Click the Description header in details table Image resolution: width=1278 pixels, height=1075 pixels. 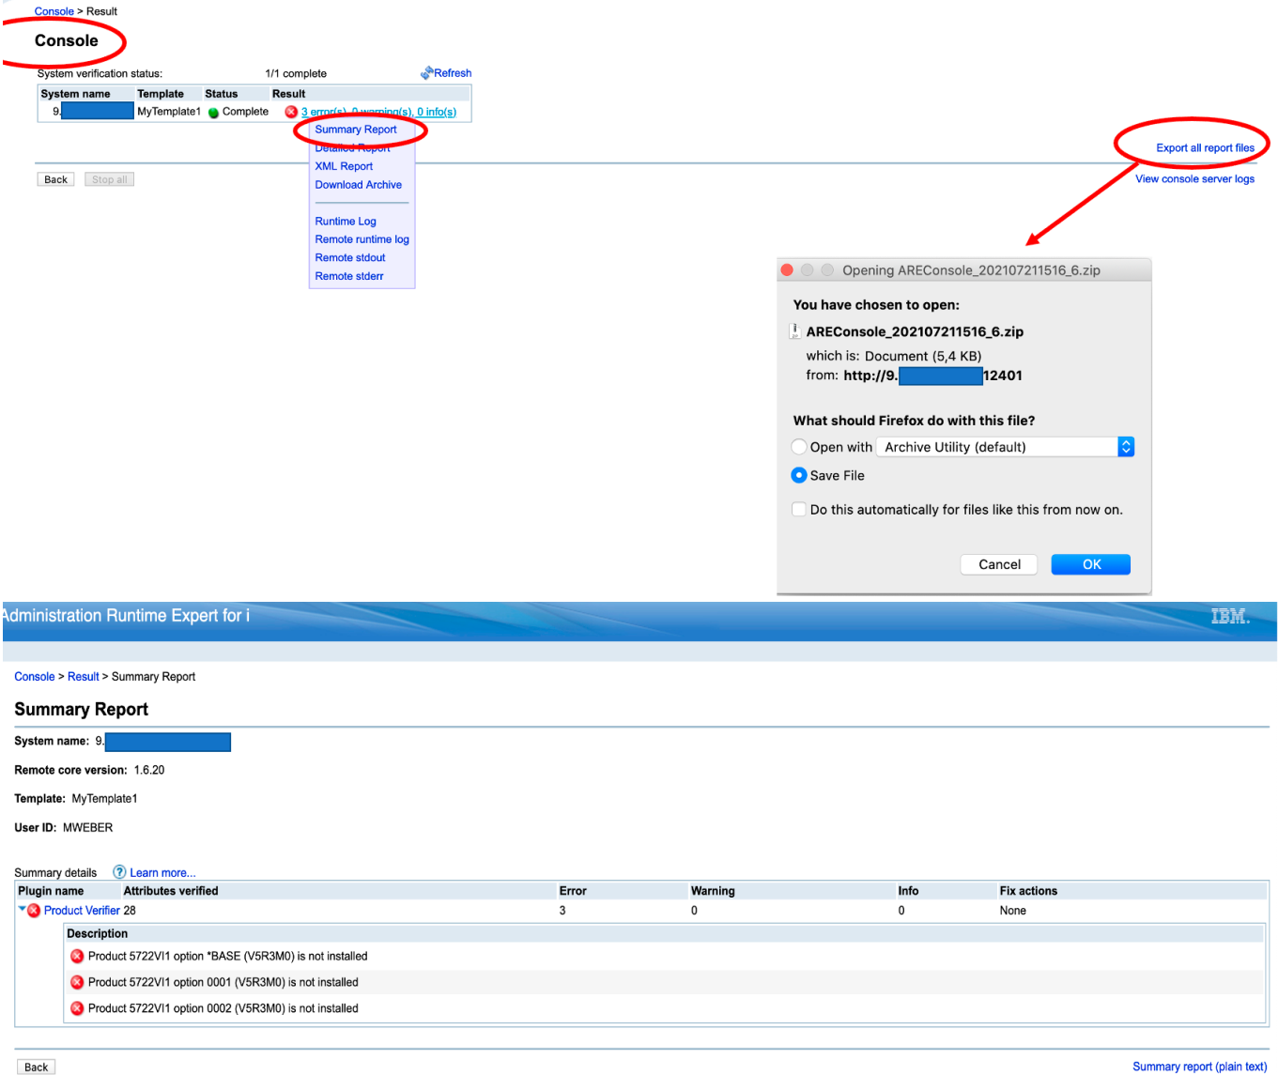pos(98,933)
